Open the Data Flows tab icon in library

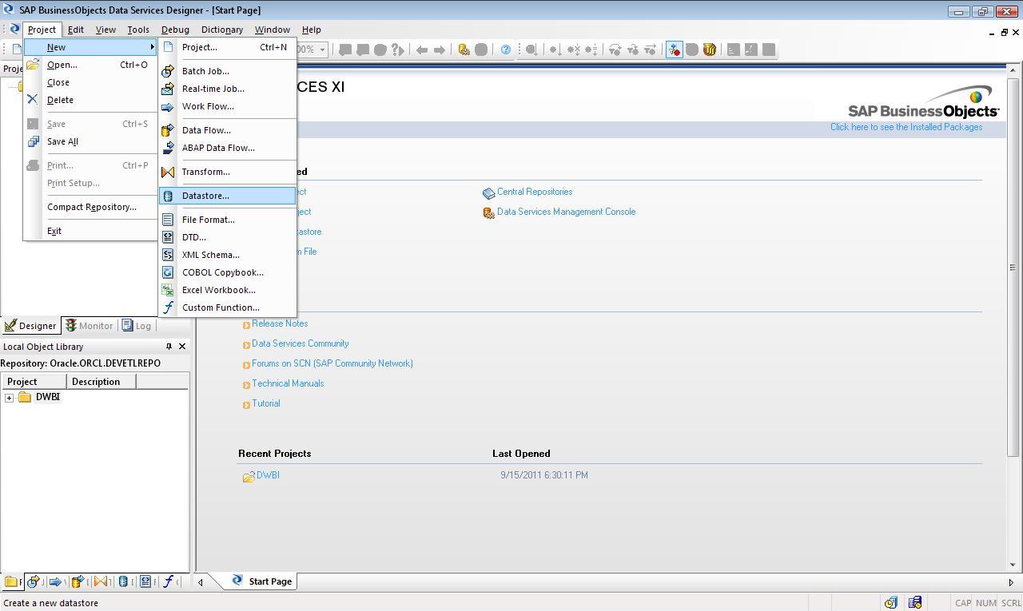(78, 581)
